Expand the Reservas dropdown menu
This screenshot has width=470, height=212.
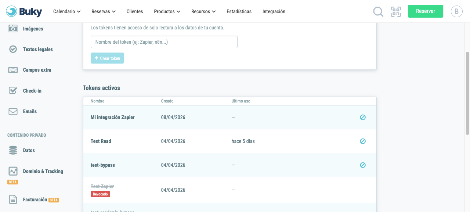coord(104,11)
